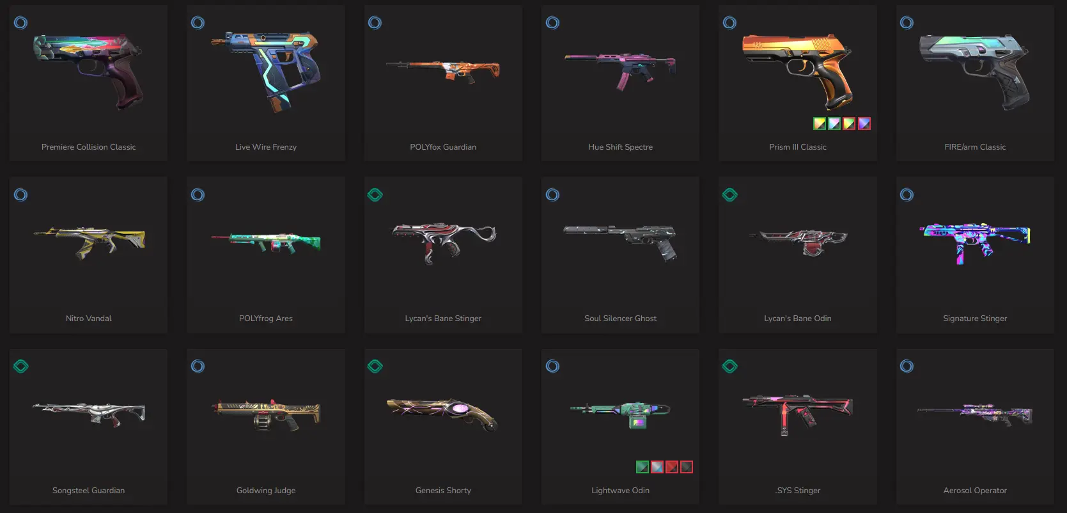Click the tier icon on Lycan's Bane Odin card
The image size is (1067, 513).
[729, 195]
